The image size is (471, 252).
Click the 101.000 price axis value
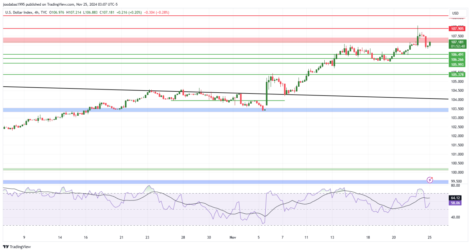click(457, 154)
